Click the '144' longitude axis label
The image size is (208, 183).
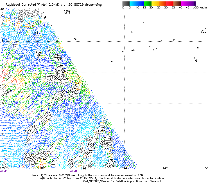[x=125, y=168]
